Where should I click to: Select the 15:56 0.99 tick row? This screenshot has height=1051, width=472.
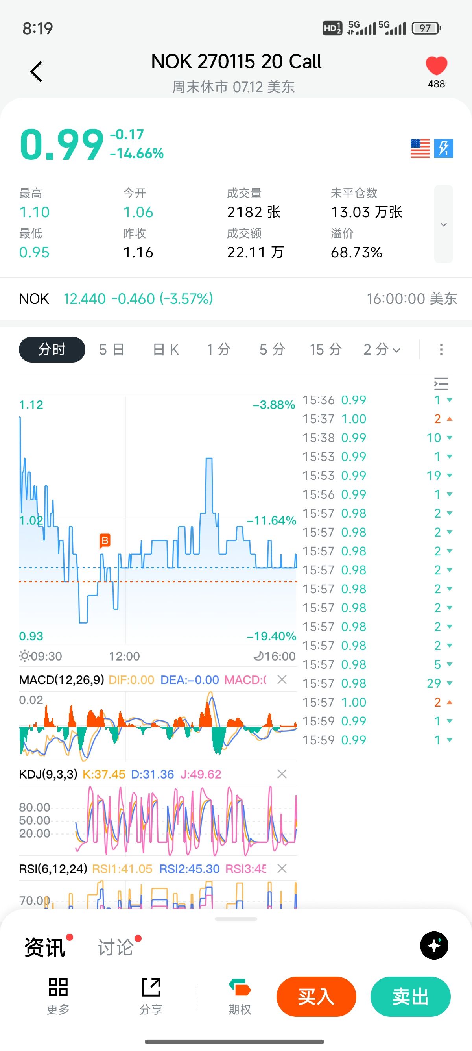coord(378,494)
